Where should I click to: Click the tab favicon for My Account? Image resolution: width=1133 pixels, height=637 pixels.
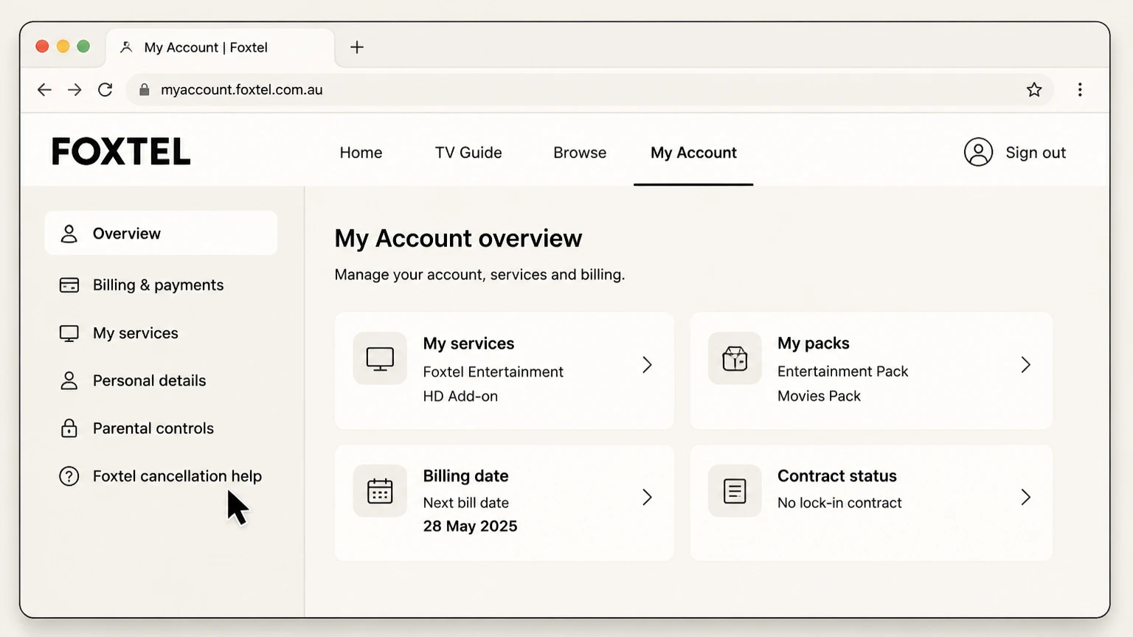[126, 47]
